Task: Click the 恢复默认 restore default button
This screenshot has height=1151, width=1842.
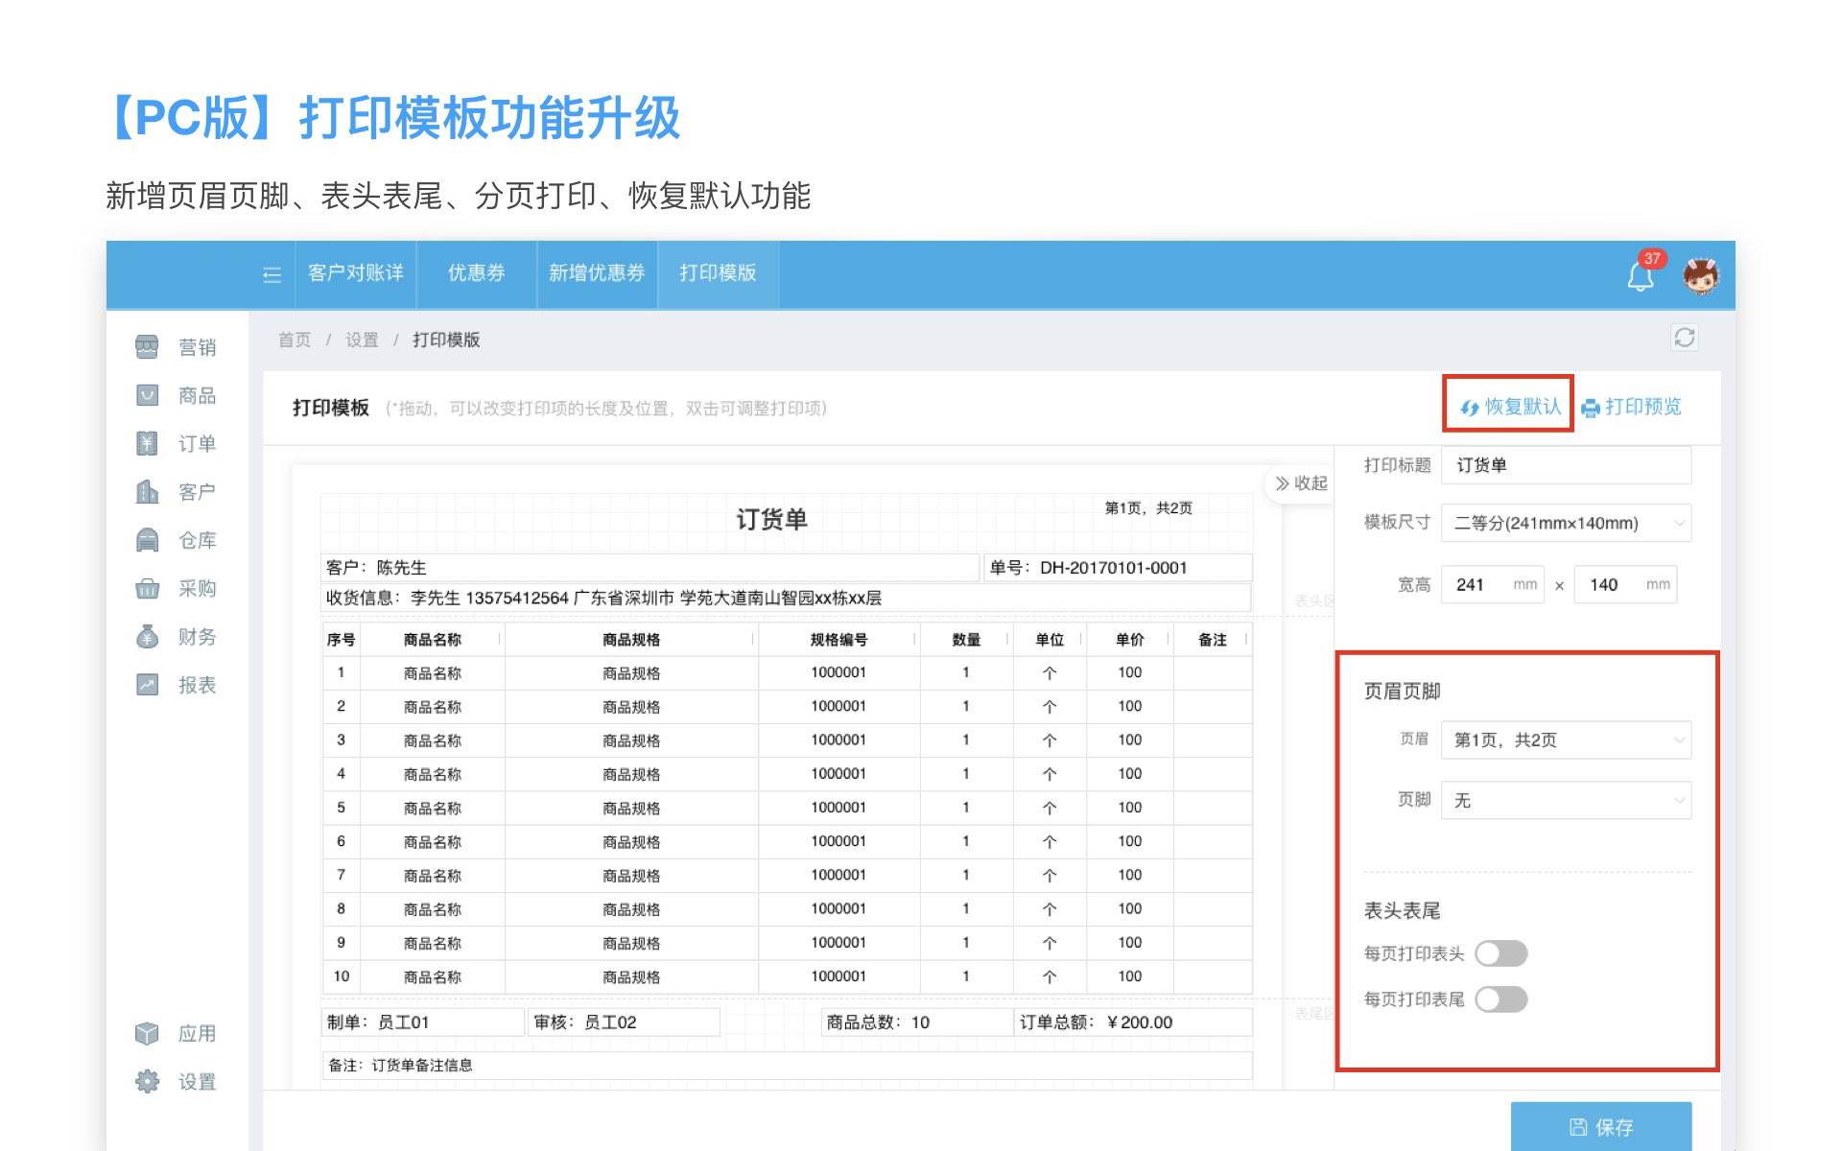Action: (x=1510, y=407)
